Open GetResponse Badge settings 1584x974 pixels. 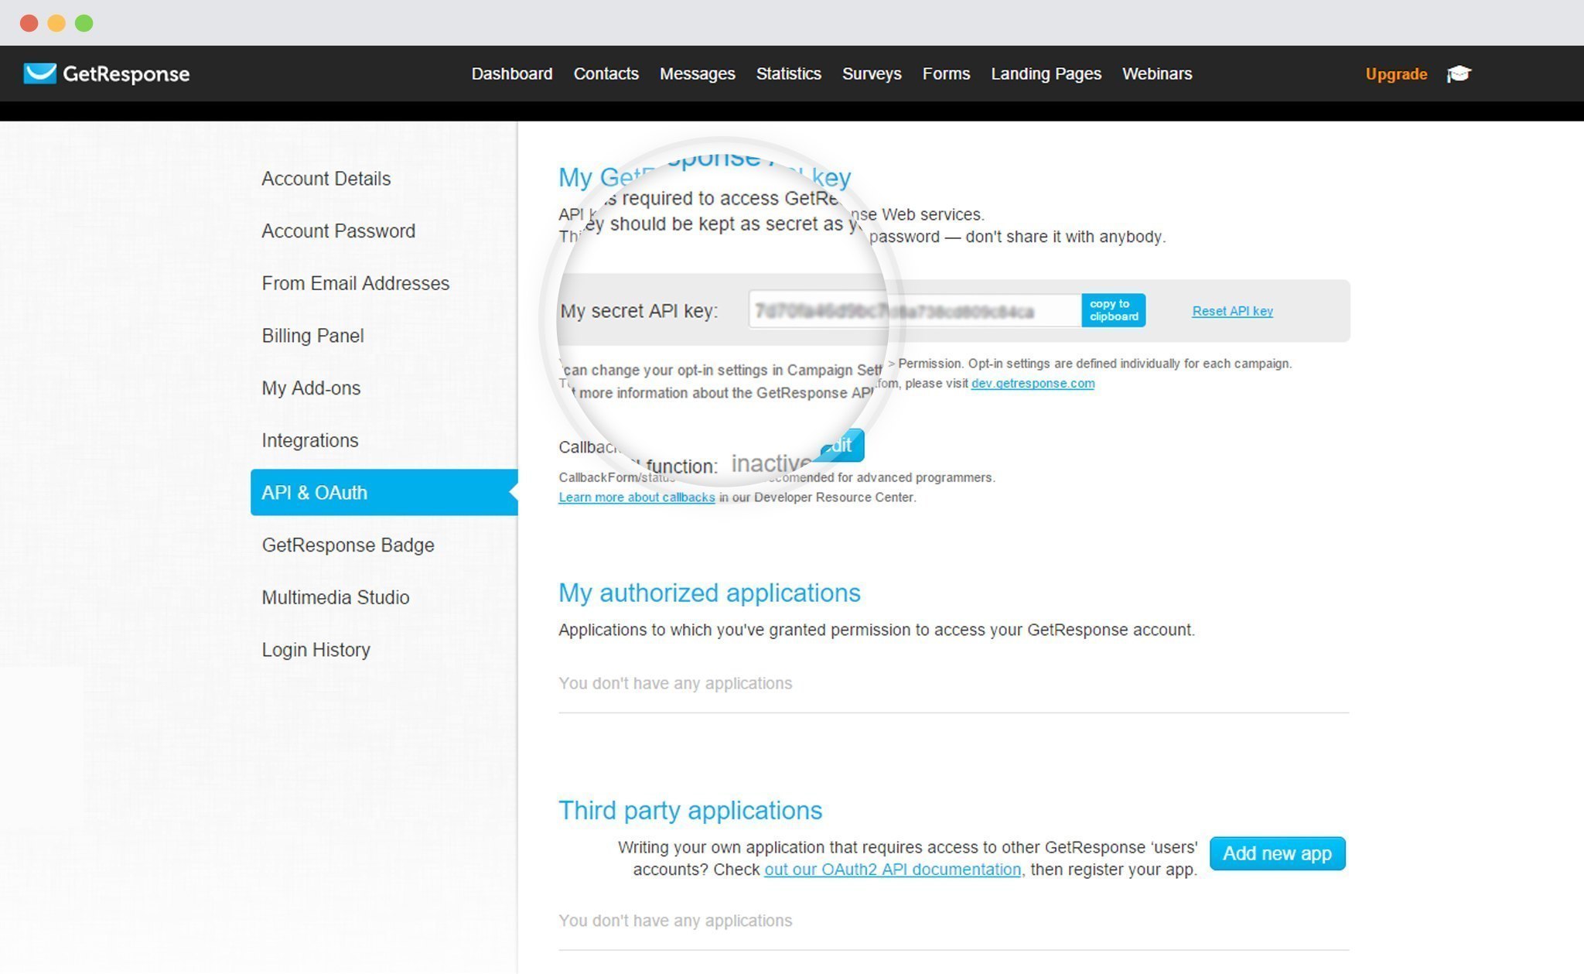click(348, 545)
